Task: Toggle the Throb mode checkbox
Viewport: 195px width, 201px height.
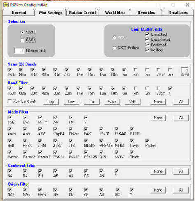Action: (x=132, y=152)
